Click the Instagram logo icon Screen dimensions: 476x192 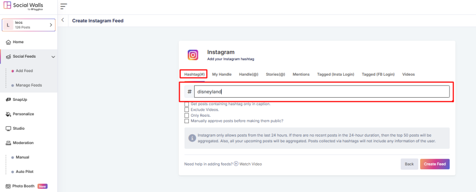click(193, 55)
